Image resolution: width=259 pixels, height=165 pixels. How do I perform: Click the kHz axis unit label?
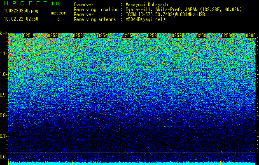(x=4, y=33)
